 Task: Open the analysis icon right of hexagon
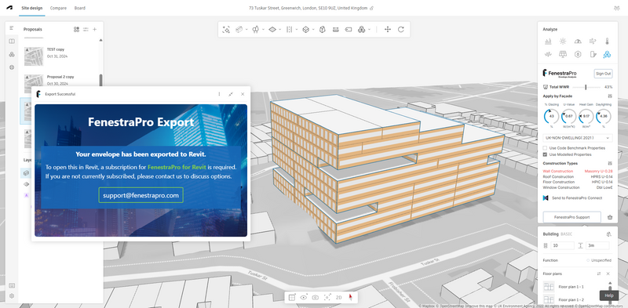click(593, 54)
